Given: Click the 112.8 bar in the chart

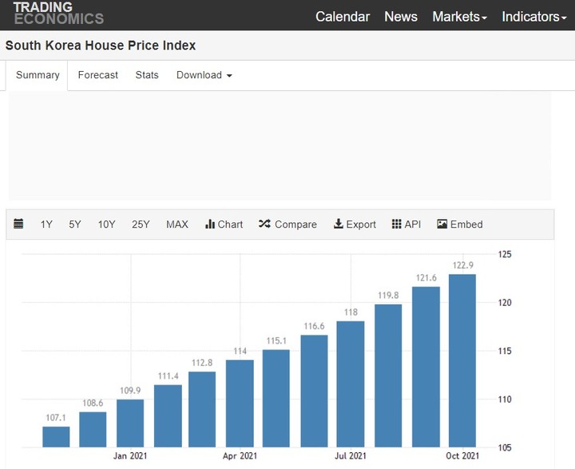Looking at the screenshot, I should [202, 409].
